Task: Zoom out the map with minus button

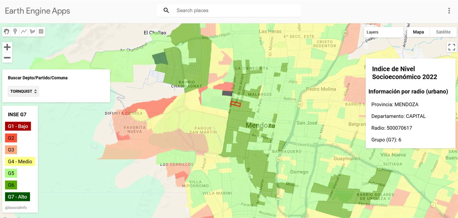Action: [7, 58]
